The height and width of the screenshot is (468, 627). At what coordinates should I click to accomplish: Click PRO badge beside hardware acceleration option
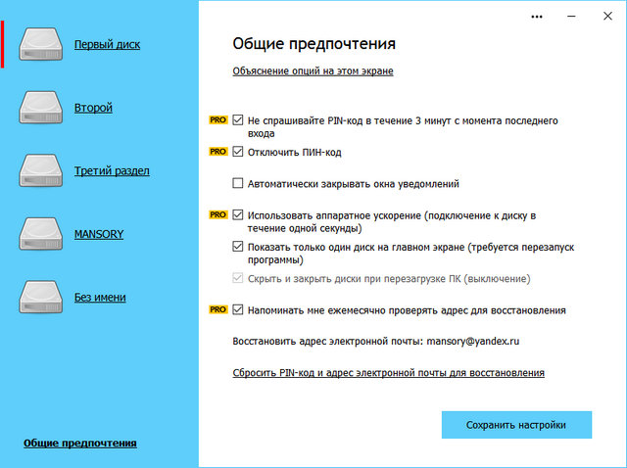pos(217,213)
